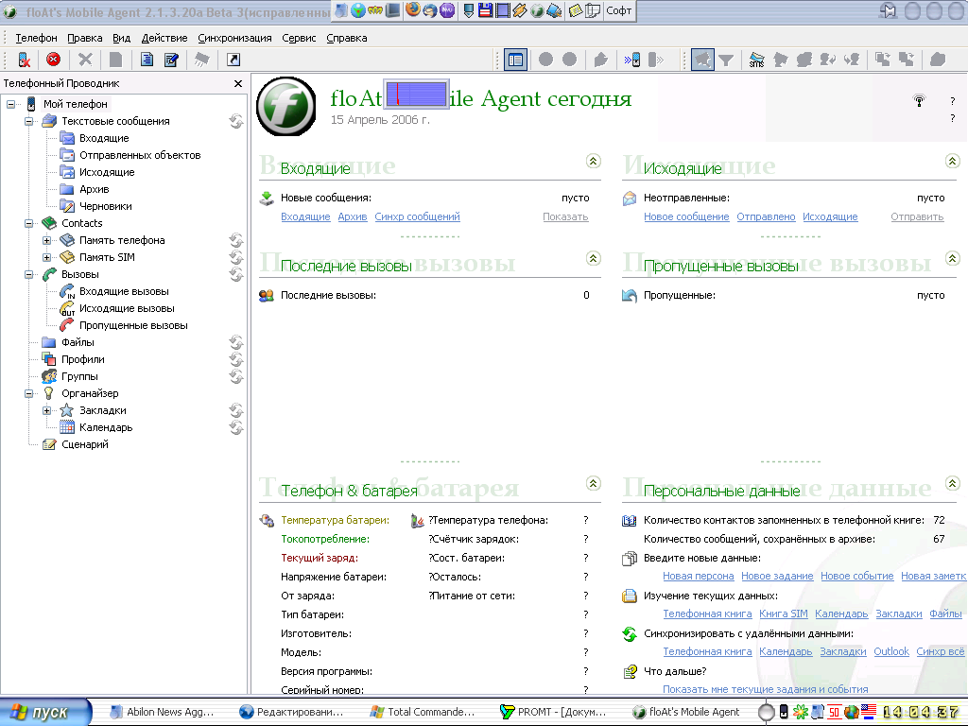
Task: Collapse the Последние вызовы section chevron
Action: coord(594,258)
